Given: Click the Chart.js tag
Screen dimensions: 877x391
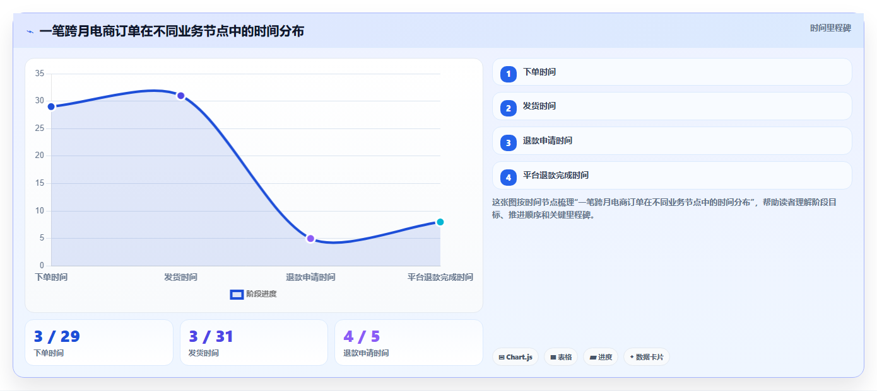Looking at the screenshot, I should click(x=515, y=357).
